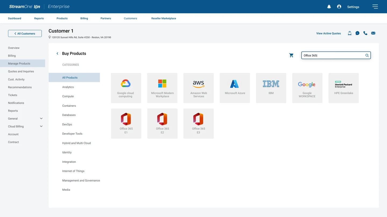Switch to the Products tab
The height and width of the screenshot is (217, 387).
click(x=62, y=18)
